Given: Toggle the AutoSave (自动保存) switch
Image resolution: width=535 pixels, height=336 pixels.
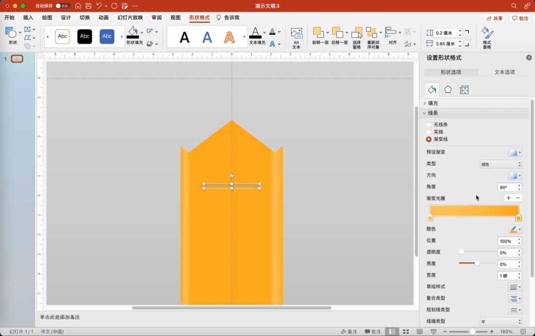Looking at the screenshot, I should [x=62, y=6].
